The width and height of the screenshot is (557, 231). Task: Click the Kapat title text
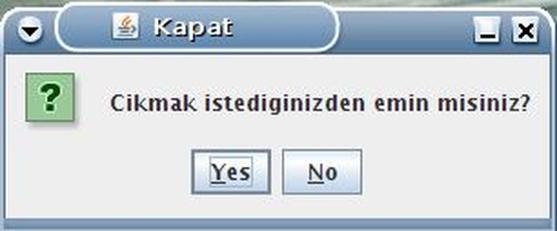[193, 27]
